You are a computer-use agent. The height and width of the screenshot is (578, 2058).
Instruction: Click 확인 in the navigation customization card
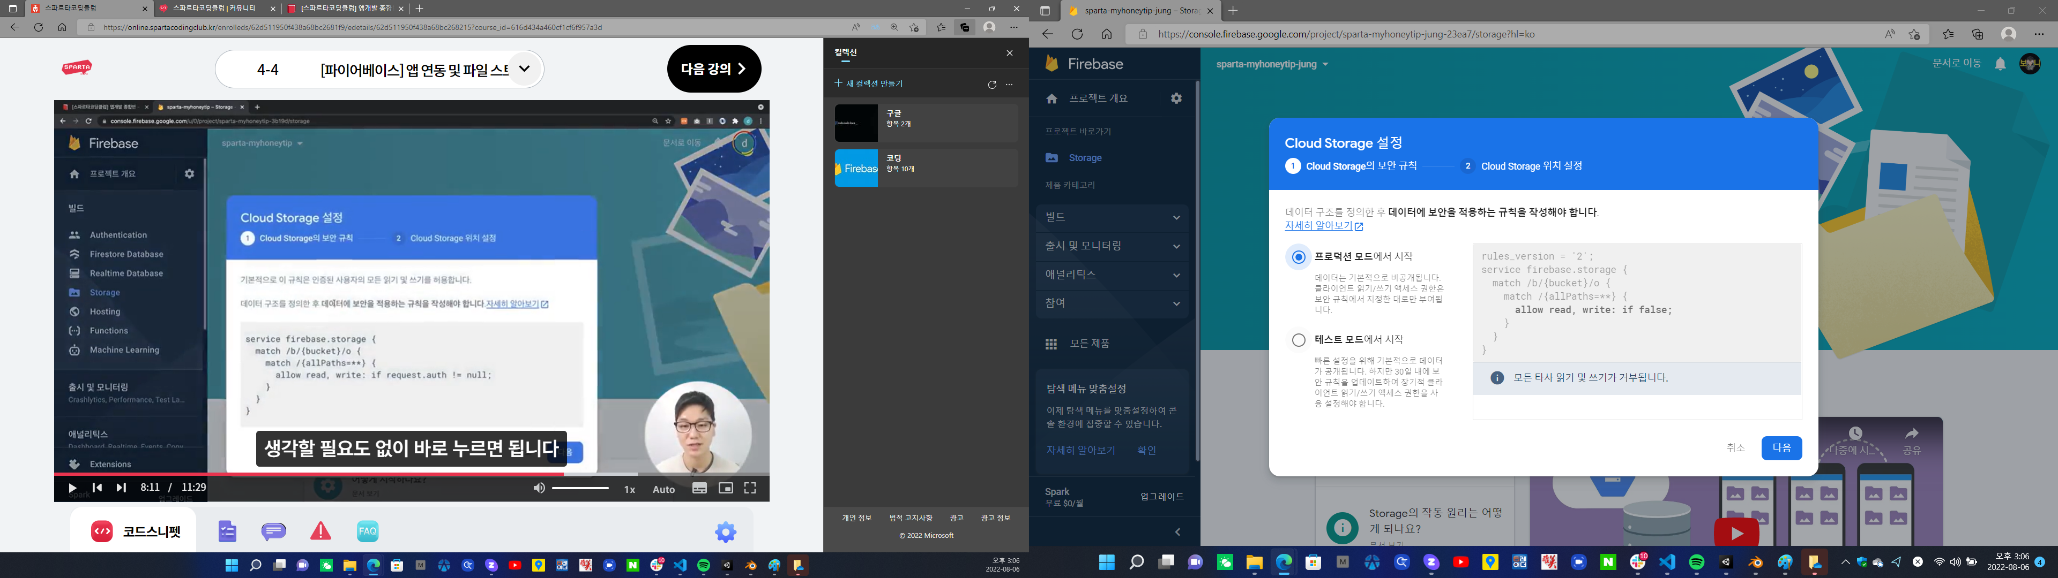(x=1146, y=450)
